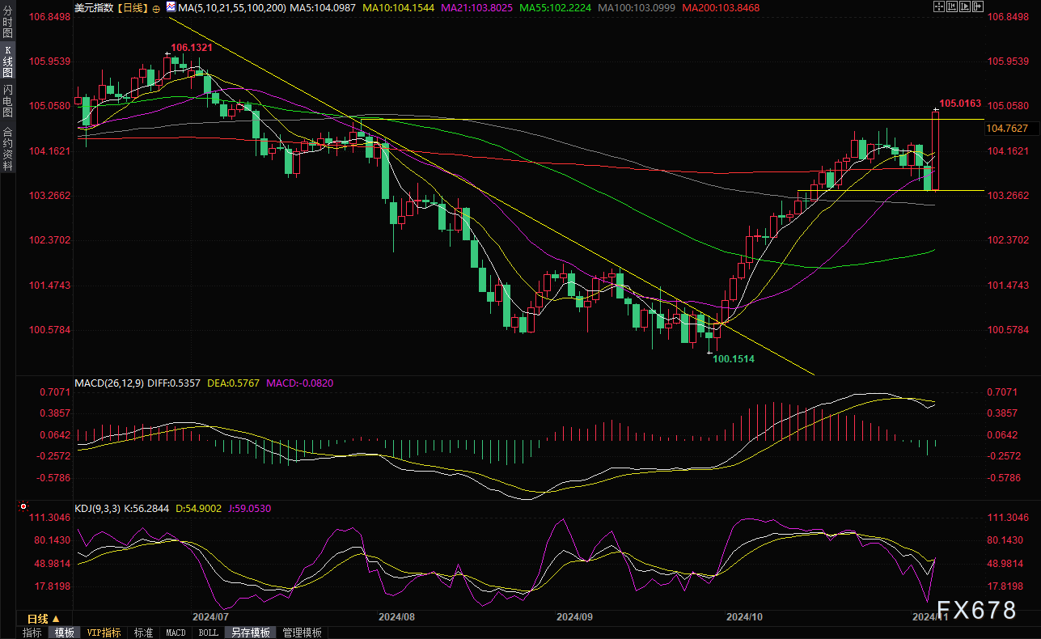
Task: Select the K线图 sidebar tab
Action: (8, 61)
